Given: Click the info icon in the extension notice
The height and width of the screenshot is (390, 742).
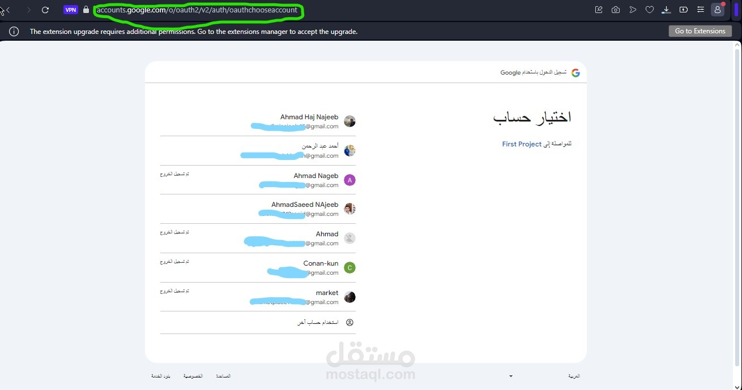Looking at the screenshot, I should click(x=14, y=32).
